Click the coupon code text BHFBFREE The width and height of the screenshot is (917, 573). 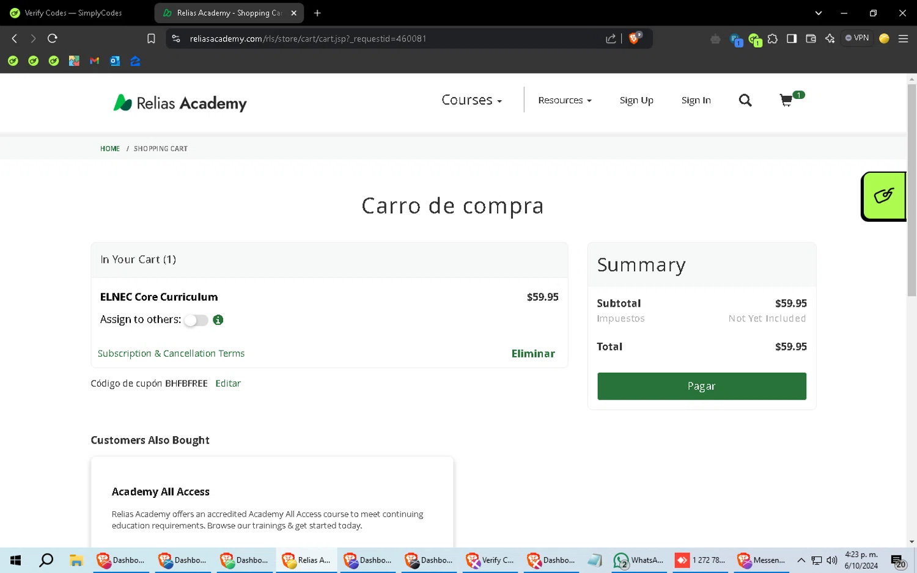pyautogui.click(x=186, y=384)
